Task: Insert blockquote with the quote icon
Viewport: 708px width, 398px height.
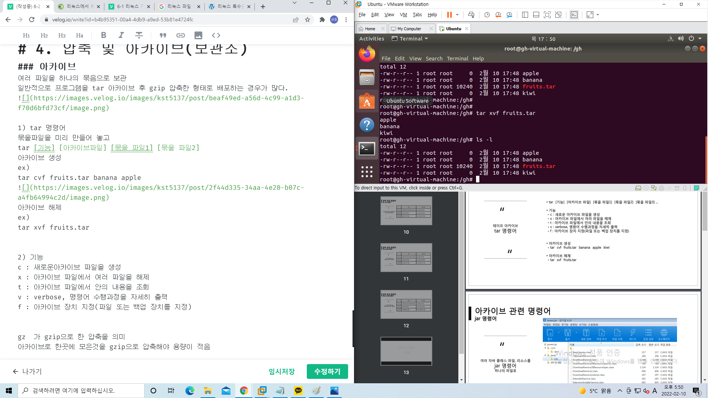Action: click(x=163, y=35)
